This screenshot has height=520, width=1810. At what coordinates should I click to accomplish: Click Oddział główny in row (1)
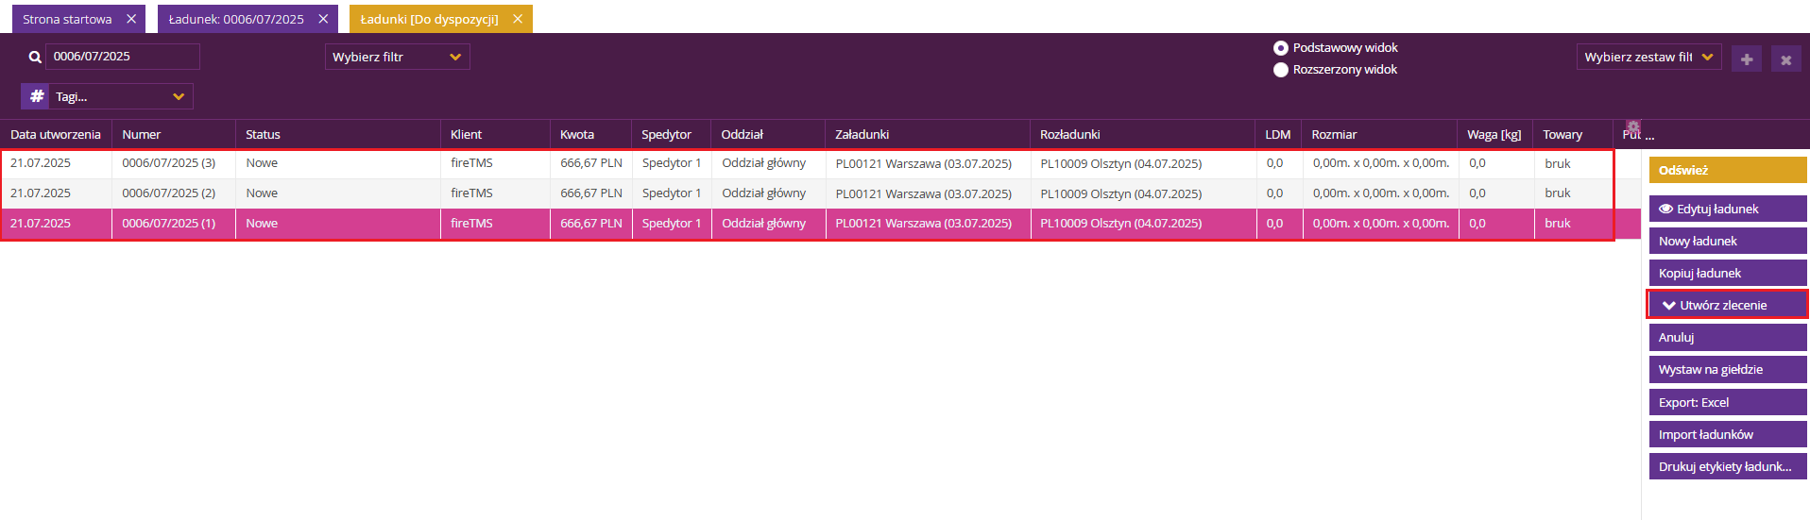click(x=764, y=224)
